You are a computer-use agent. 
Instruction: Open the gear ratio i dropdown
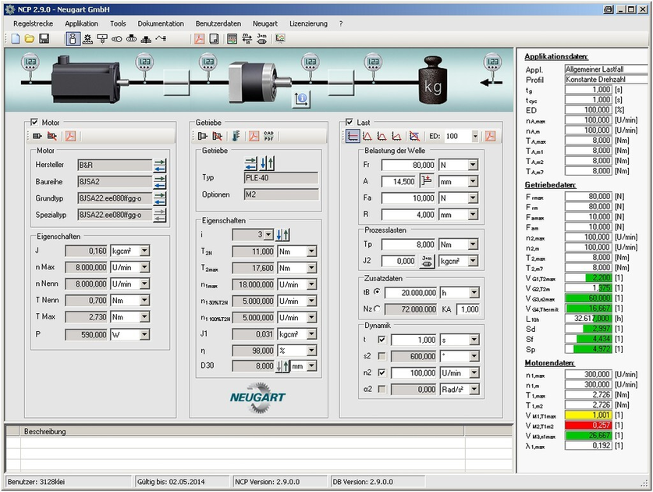tap(268, 235)
